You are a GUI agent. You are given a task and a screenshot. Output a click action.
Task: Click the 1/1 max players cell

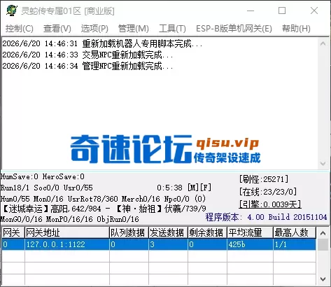point(295,244)
